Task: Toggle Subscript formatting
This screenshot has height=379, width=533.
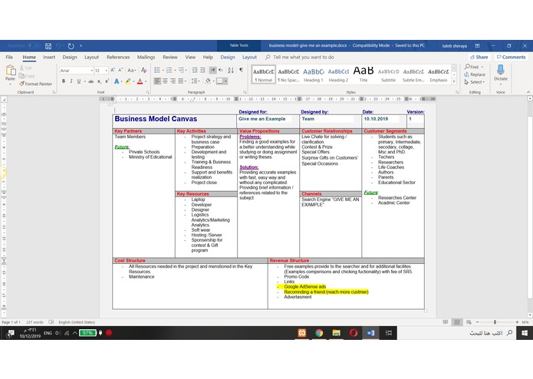Action: [99, 81]
